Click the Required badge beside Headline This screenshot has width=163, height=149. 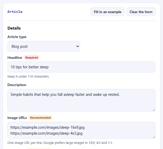(32, 58)
